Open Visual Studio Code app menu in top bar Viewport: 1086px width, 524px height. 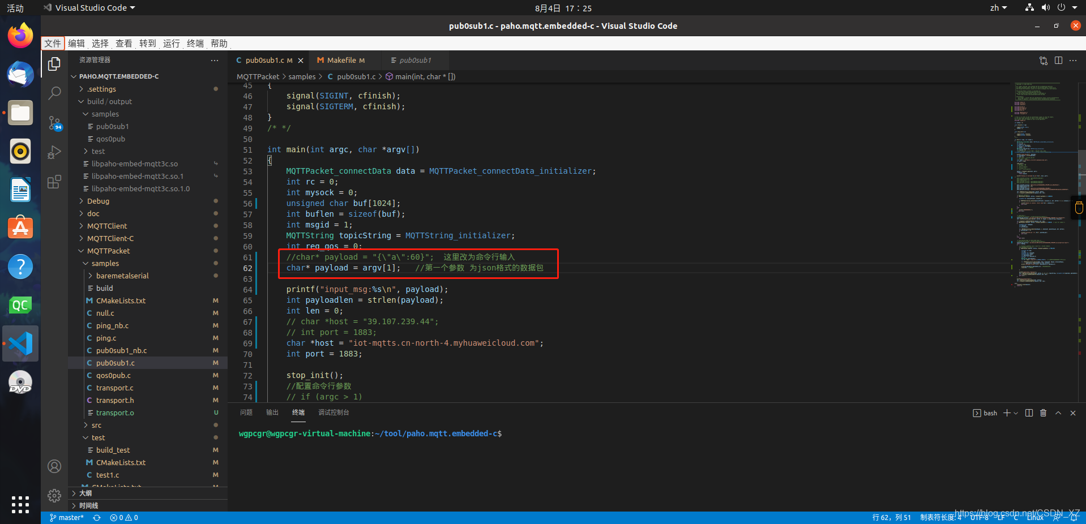click(89, 8)
